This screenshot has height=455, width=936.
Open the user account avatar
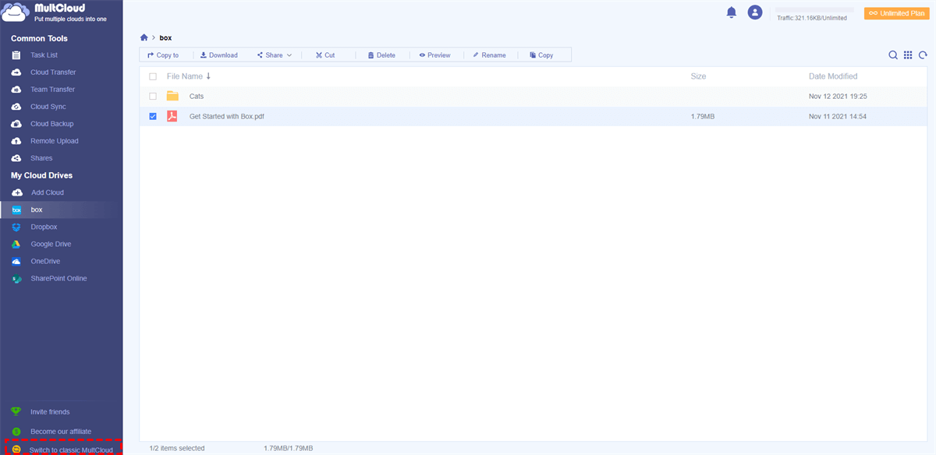point(754,12)
